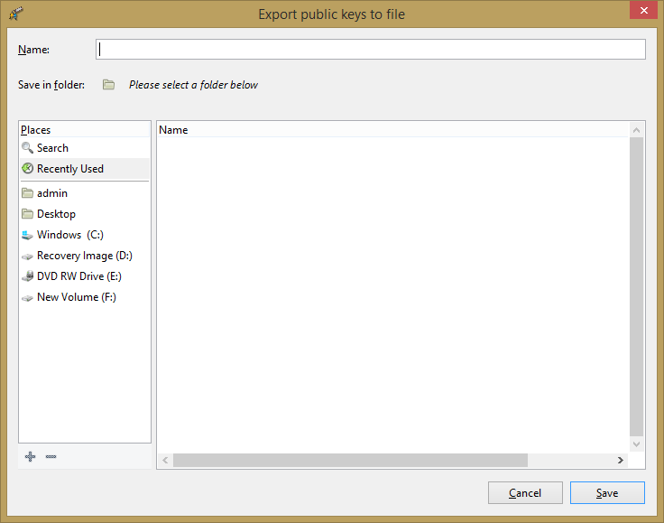The width and height of the screenshot is (664, 523).
Task: Click the Places column header
Action: click(x=84, y=130)
